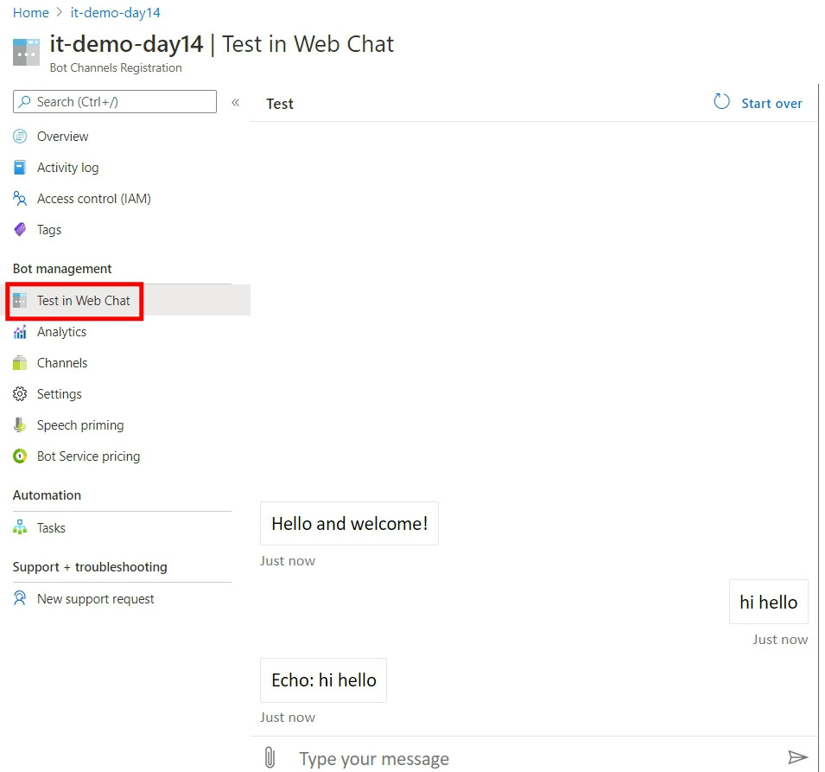The width and height of the screenshot is (825, 772).
Task: Click the it-demo-day14 breadcrumb link
Action: (x=115, y=13)
